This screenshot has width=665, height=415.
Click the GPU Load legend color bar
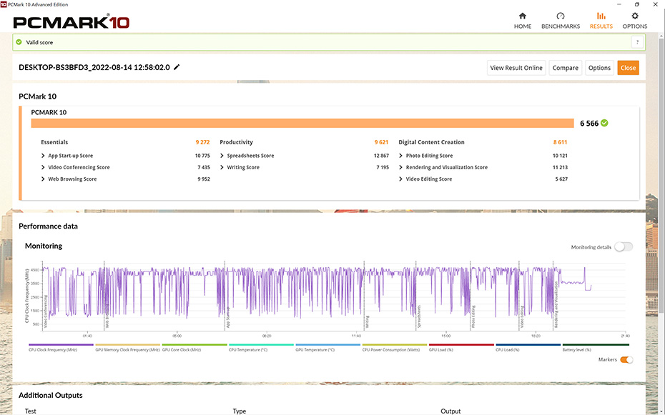point(461,345)
